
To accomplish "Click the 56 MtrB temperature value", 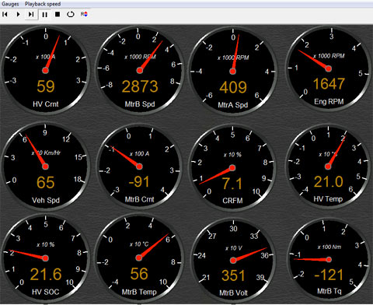I will [139, 274].
